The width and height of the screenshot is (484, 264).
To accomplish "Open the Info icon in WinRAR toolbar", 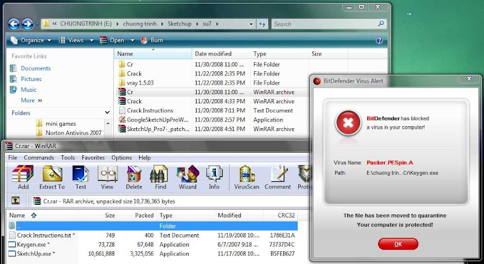I will tap(214, 177).
